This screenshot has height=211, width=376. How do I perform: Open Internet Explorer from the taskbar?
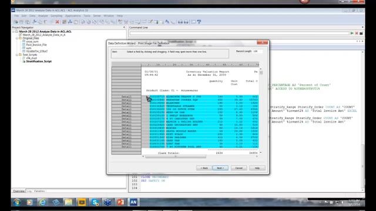pyautogui.click(x=43, y=202)
